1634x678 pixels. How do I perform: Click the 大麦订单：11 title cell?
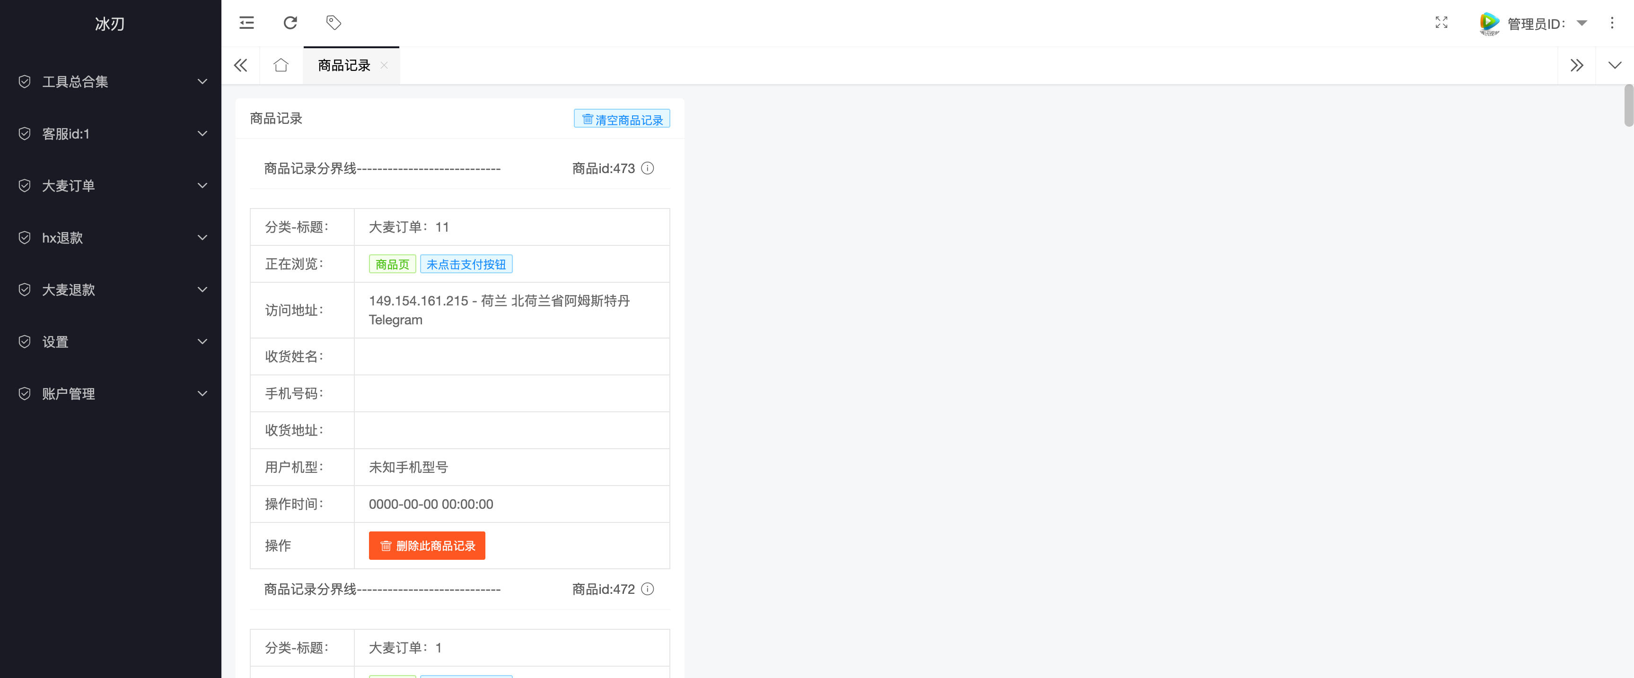pyautogui.click(x=512, y=227)
